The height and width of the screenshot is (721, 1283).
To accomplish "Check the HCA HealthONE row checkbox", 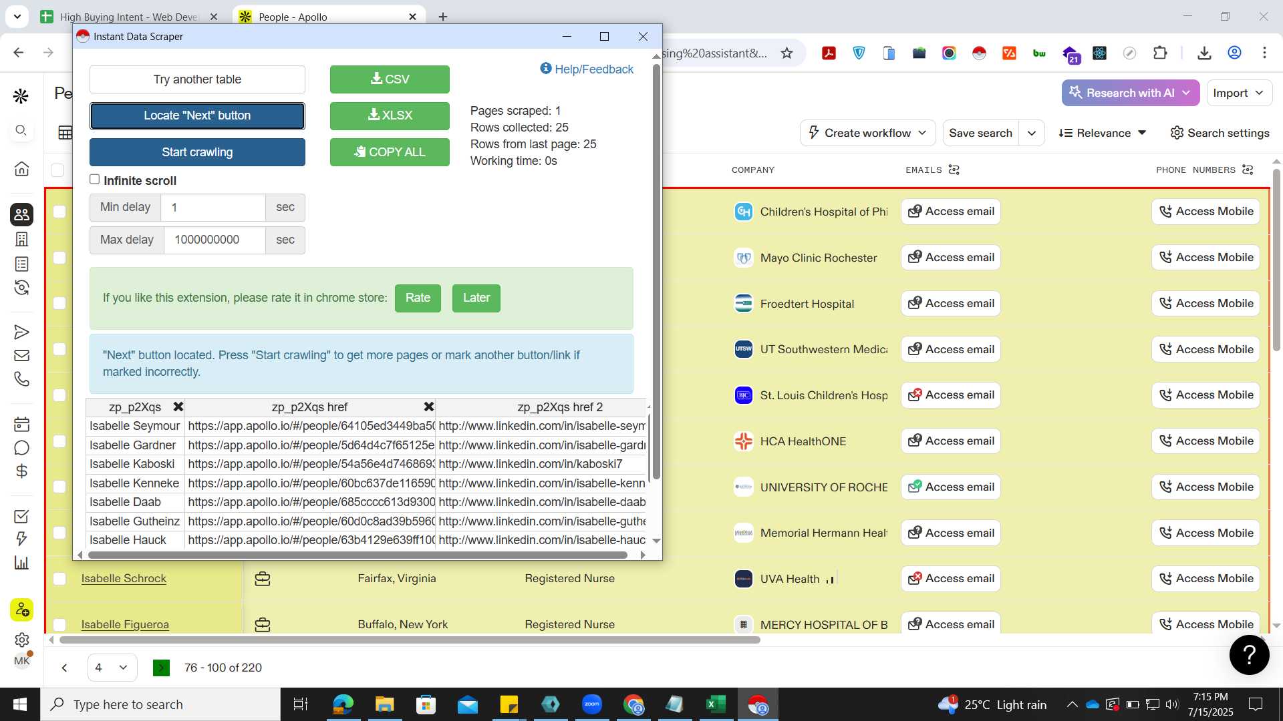I will coord(59,441).
